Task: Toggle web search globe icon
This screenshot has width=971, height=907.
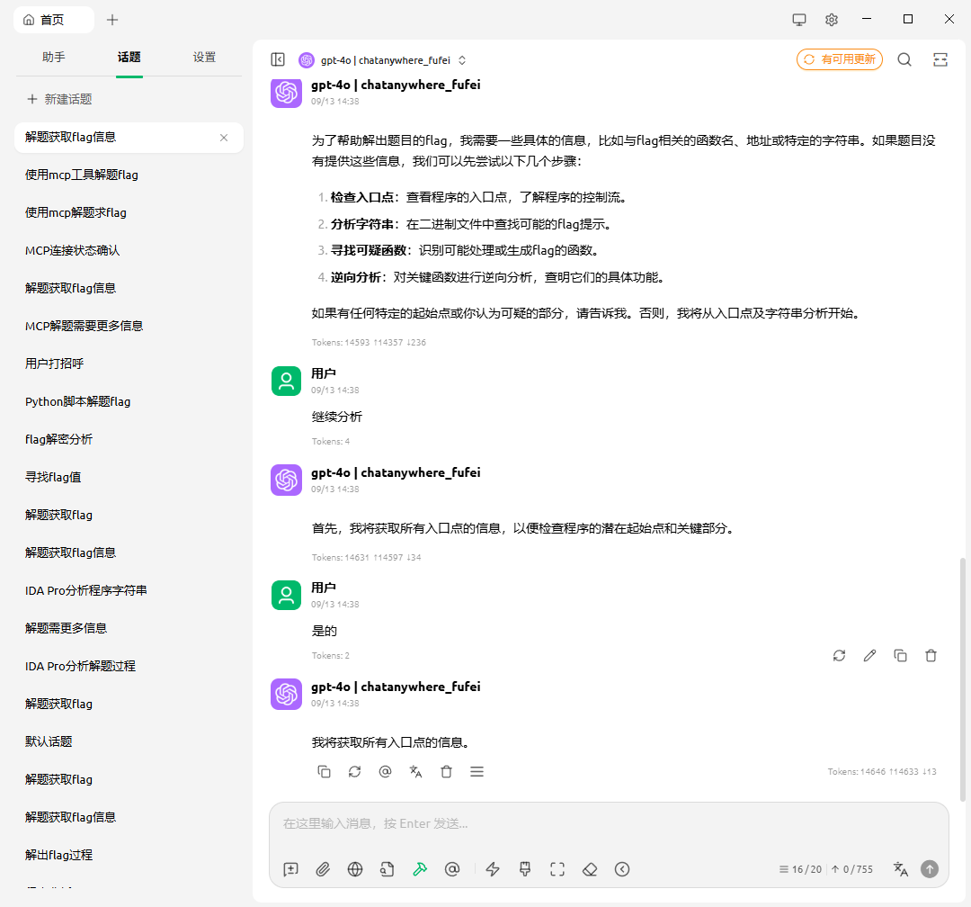Action: tap(355, 869)
